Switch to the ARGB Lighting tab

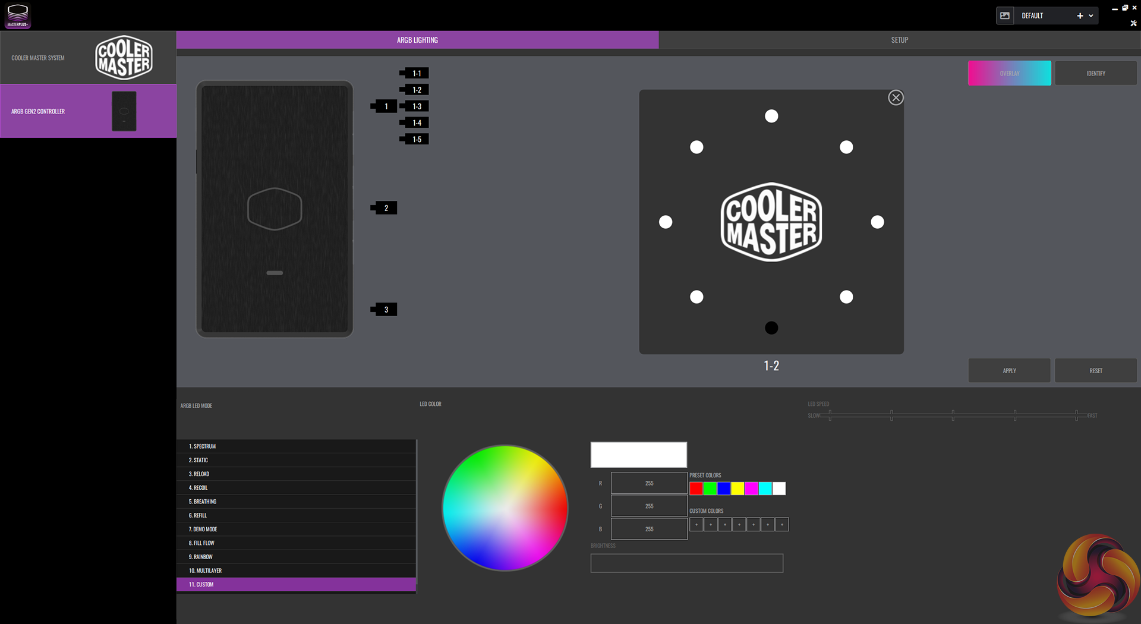[417, 40]
